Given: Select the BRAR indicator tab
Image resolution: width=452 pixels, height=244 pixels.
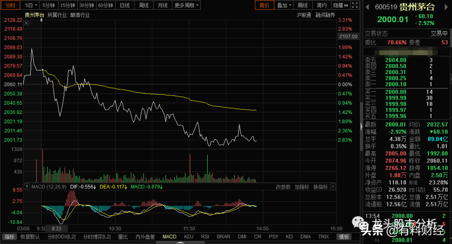Looking at the screenshot, I should pyautogui.click(x=223, y=237).
